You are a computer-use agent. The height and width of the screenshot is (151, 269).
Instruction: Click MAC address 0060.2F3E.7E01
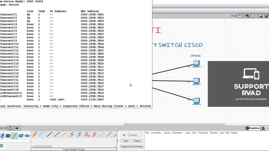pos(92,15)
